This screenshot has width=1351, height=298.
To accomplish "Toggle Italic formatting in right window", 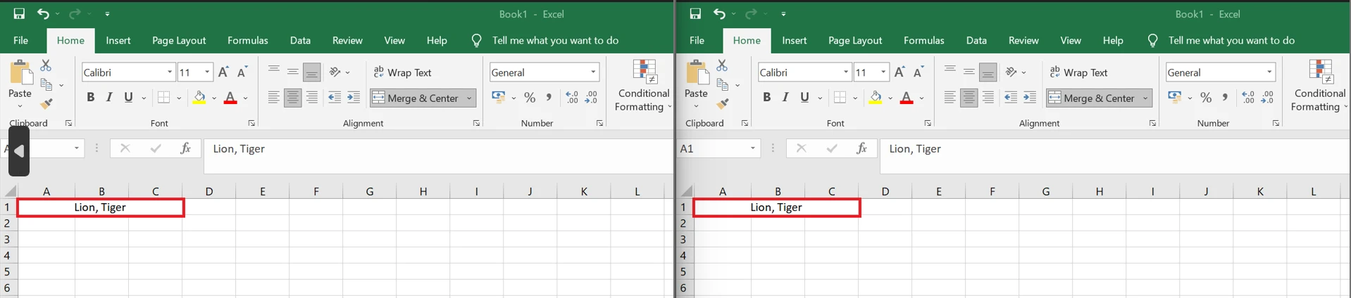I will pyautogui.click(x=785, y=98).
